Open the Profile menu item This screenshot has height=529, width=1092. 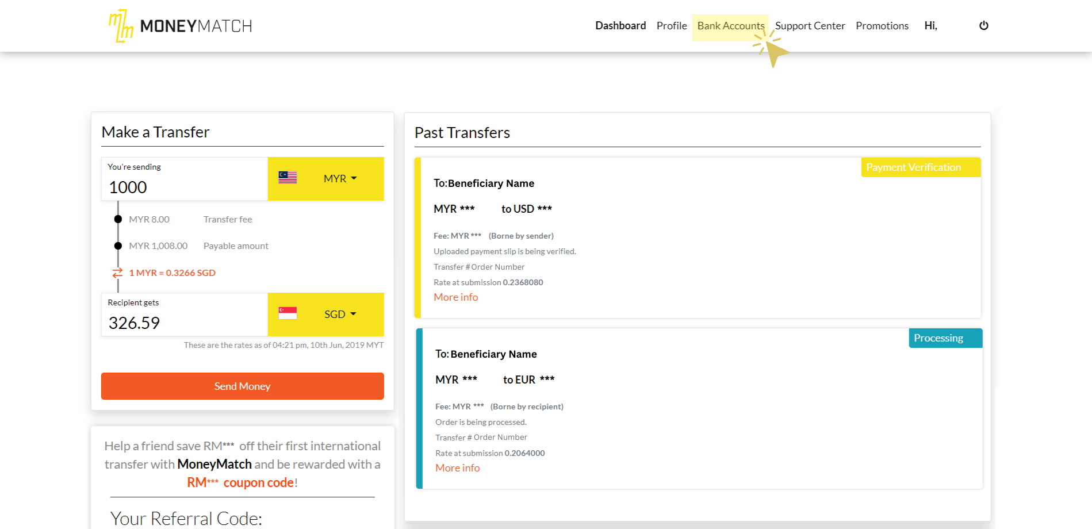tap(672, 26)
